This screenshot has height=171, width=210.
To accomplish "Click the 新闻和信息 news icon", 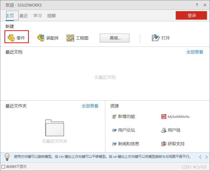I will [114, 144].
